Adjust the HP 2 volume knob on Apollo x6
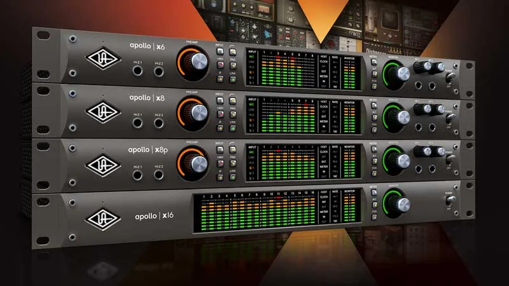Image resolution: width=509 pixels, height=286 pixels. coord(437,68)
